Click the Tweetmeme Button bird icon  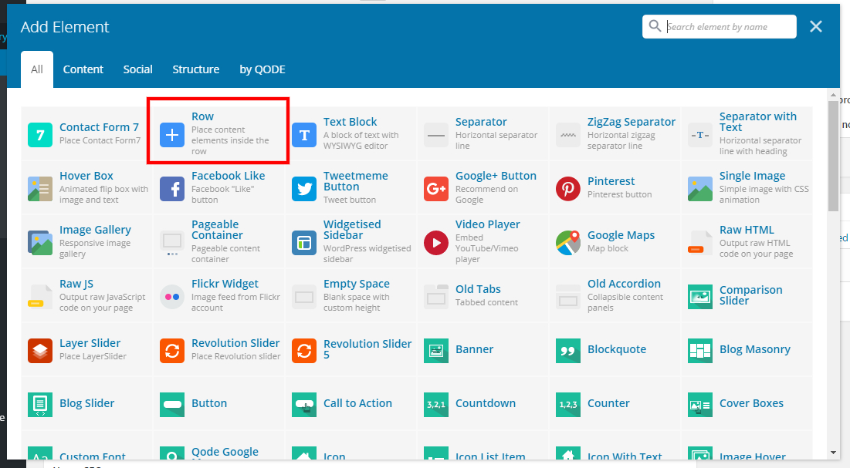coord(304,188)
